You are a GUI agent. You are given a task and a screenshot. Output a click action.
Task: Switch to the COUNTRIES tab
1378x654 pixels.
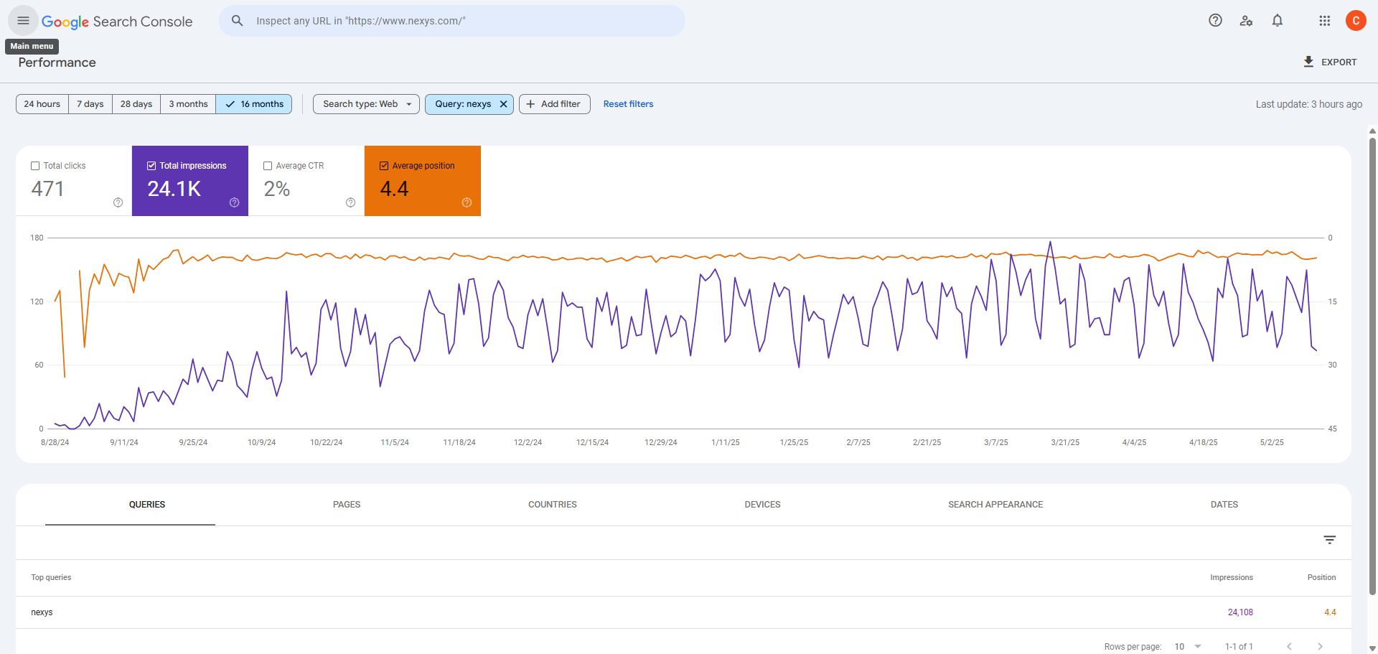pyautogui.click(x=552, y=505)
